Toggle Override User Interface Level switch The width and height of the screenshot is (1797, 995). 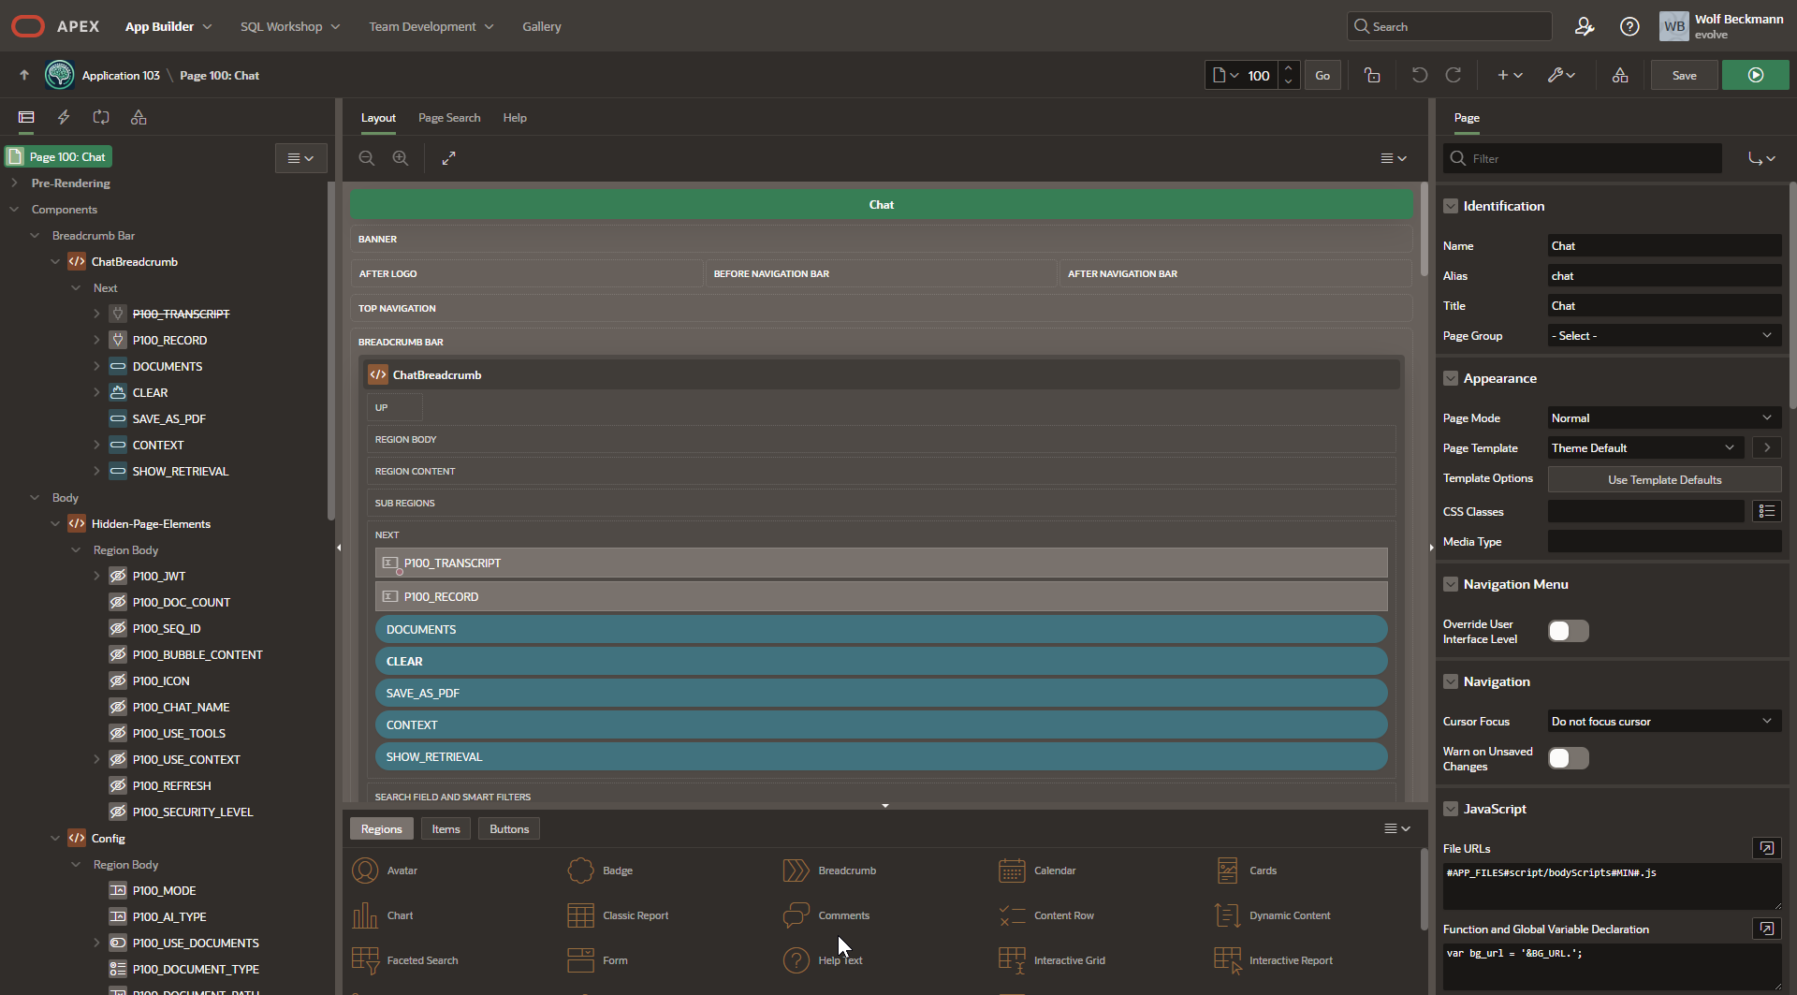tap(1568, 632)
